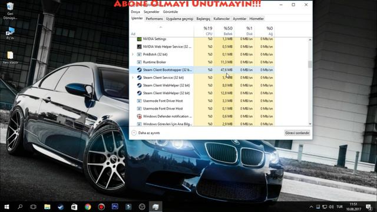Click the Task Manager taskbar button
This screenshot has height=212, width=377.
tap(156, 207)
